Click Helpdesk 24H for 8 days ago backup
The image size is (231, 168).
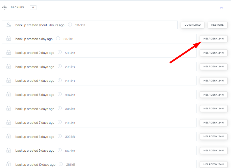click(214, 136)
